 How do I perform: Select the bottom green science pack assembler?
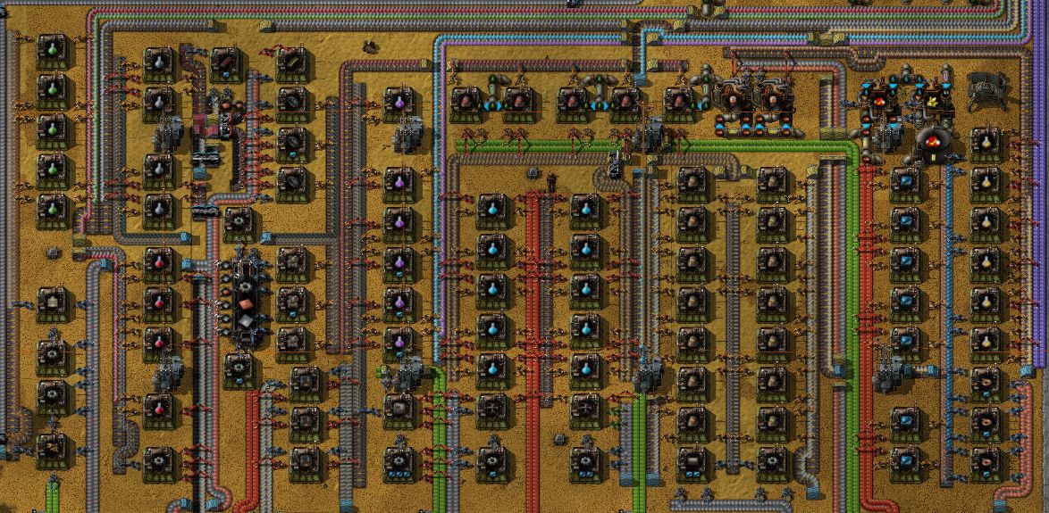pos(52,211)
